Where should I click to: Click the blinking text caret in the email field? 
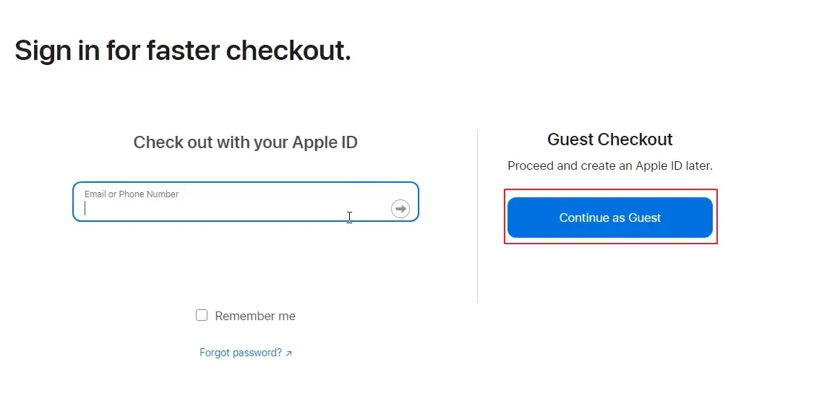point(85,209)
